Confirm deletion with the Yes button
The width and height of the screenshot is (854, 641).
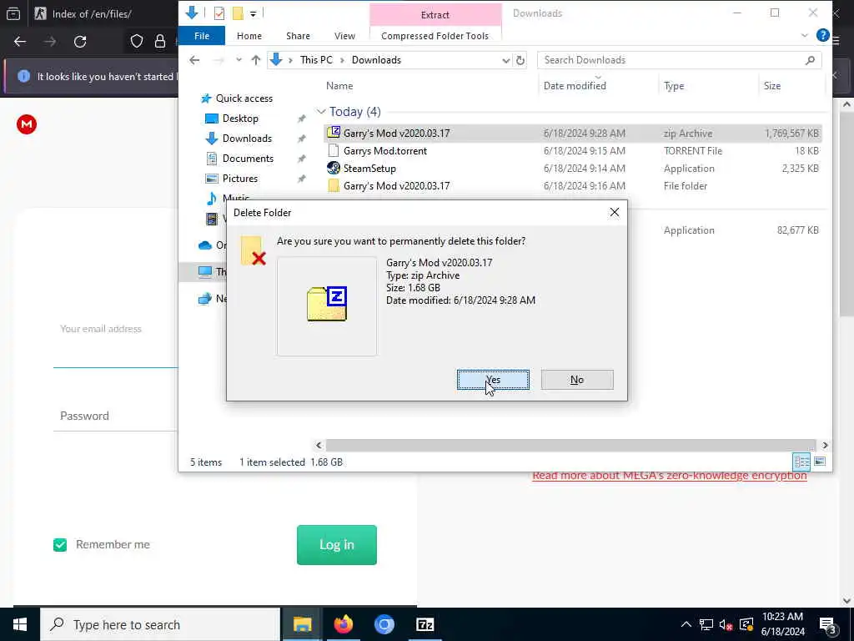click(493, 380)
